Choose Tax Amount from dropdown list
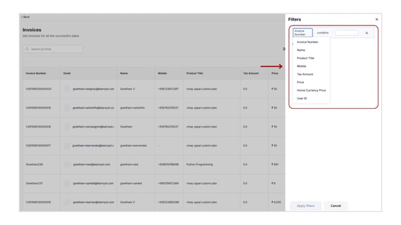Viewport: 401px width, 225px height. (305, 74)
